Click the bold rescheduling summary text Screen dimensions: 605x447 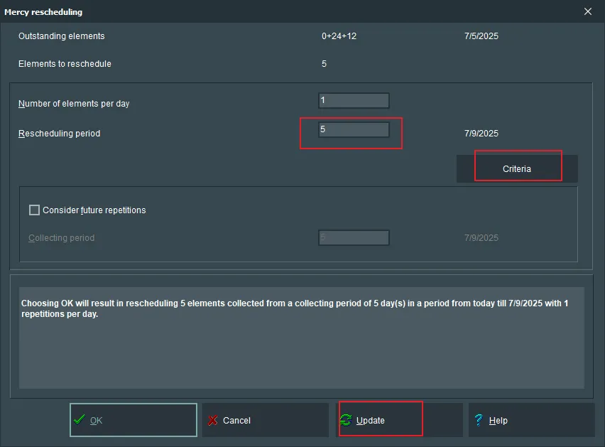coord(295,308)
